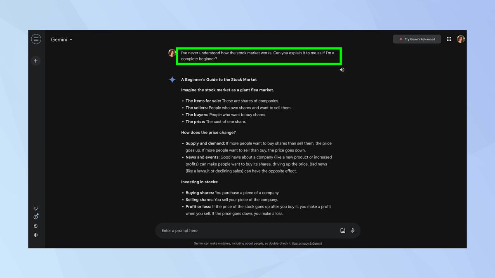Open the Gemini model version dropdown

point(70,40)
